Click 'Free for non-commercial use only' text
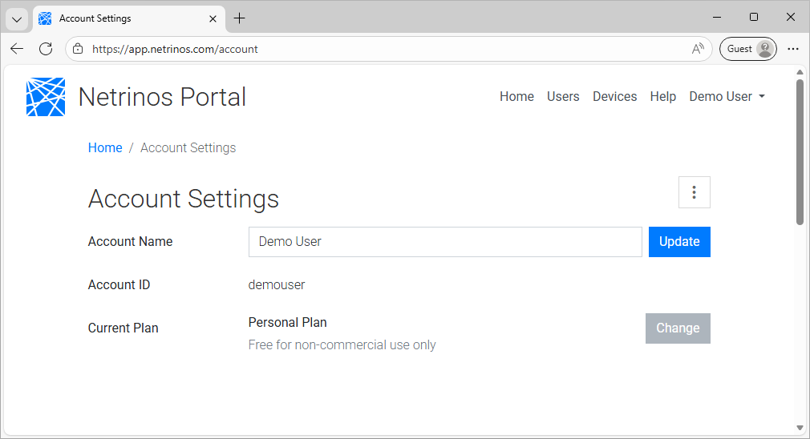 tap(342, 344)
